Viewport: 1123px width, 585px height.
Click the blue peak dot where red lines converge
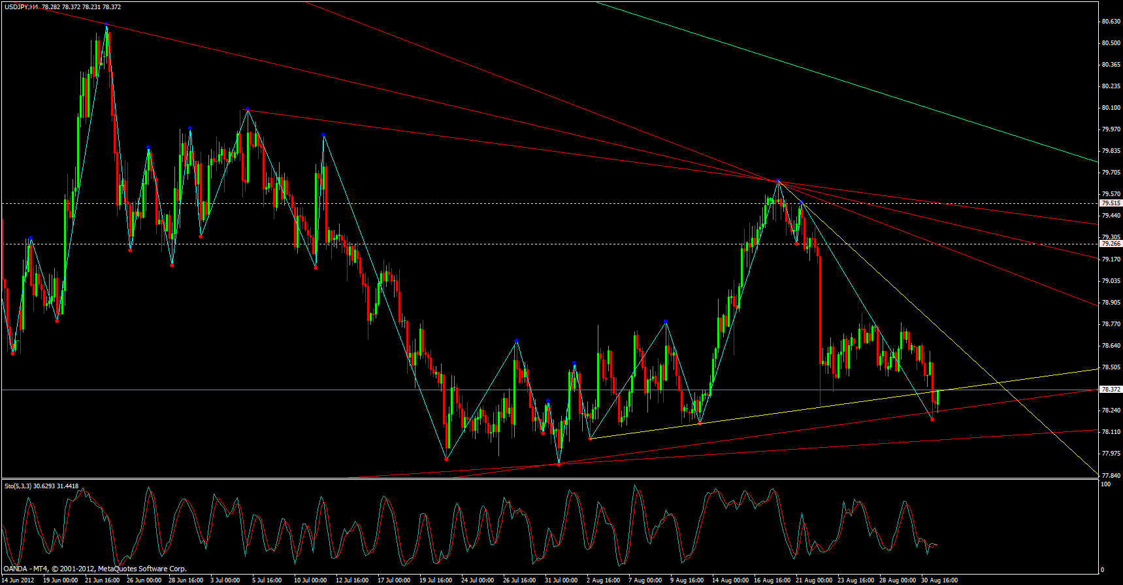pos(777,180)
